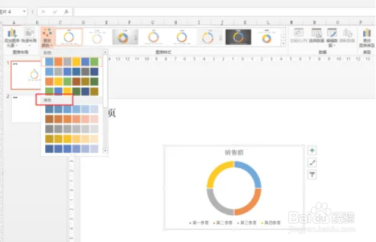The image size is (376, 242).
Task: Open the Quick Layout dropdown arrow
Action: (x=30, y=45)
